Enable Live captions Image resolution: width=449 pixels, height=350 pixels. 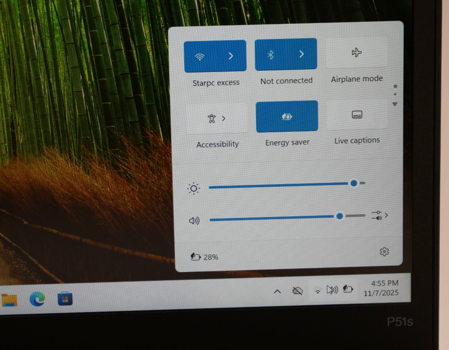coord(357,115)
